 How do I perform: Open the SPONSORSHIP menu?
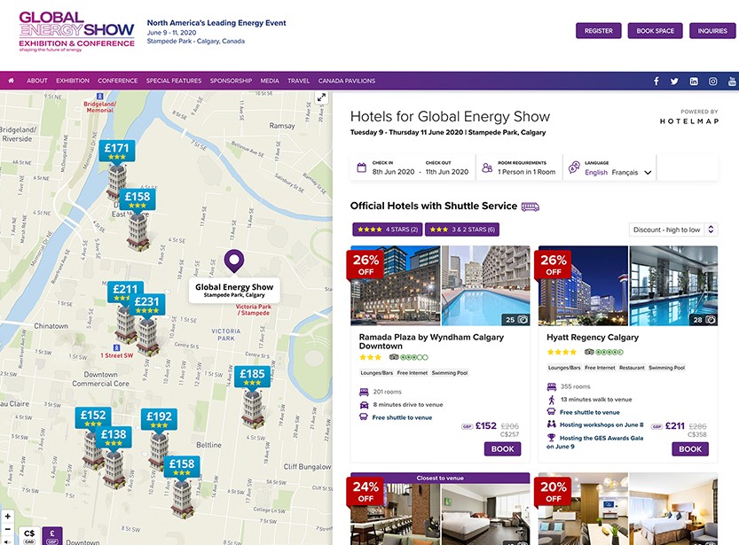tap(231, 81)
